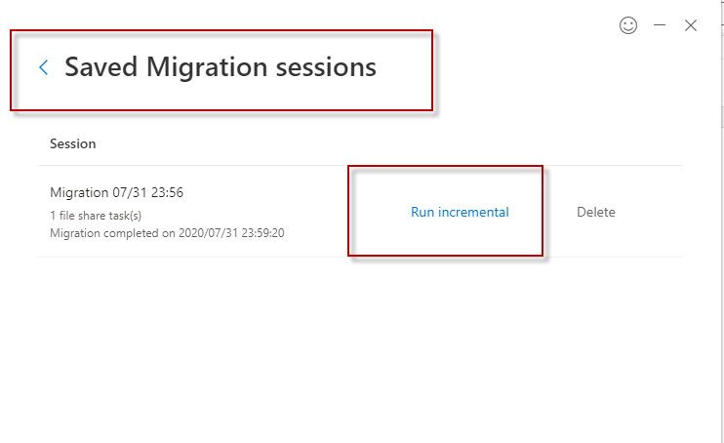Delete the Migration 07/31 23:56 session
This screenshot has height=443, width=724.
596,212
